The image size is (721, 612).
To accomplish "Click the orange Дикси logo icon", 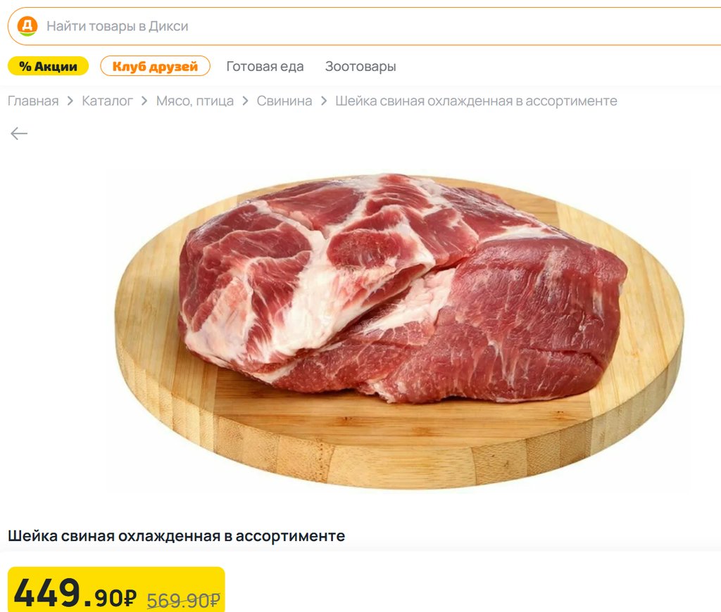I will (27, 26).
